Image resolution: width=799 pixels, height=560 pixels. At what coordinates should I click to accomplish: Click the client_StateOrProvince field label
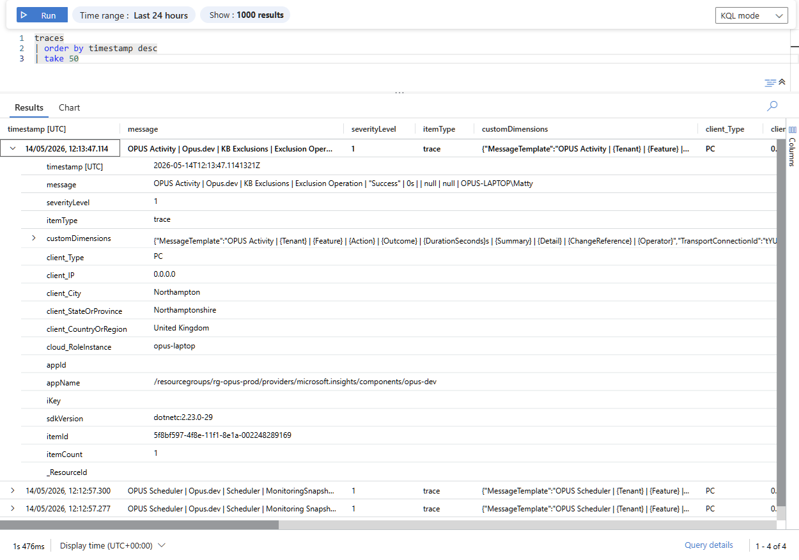pos(84,311)
